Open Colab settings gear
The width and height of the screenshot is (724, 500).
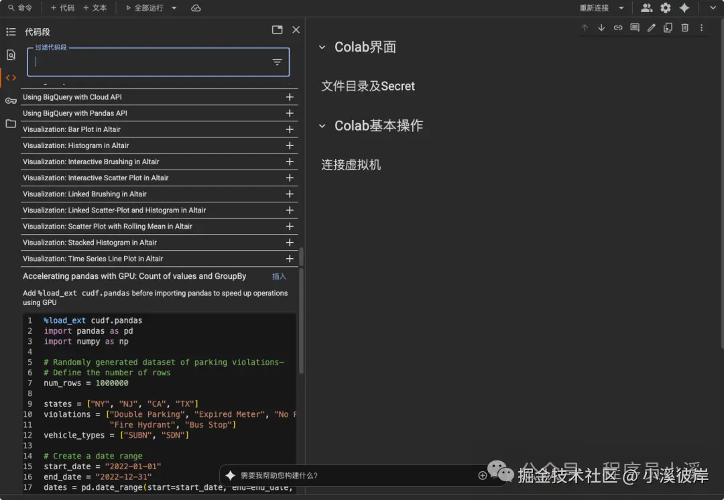coord(665,7)
